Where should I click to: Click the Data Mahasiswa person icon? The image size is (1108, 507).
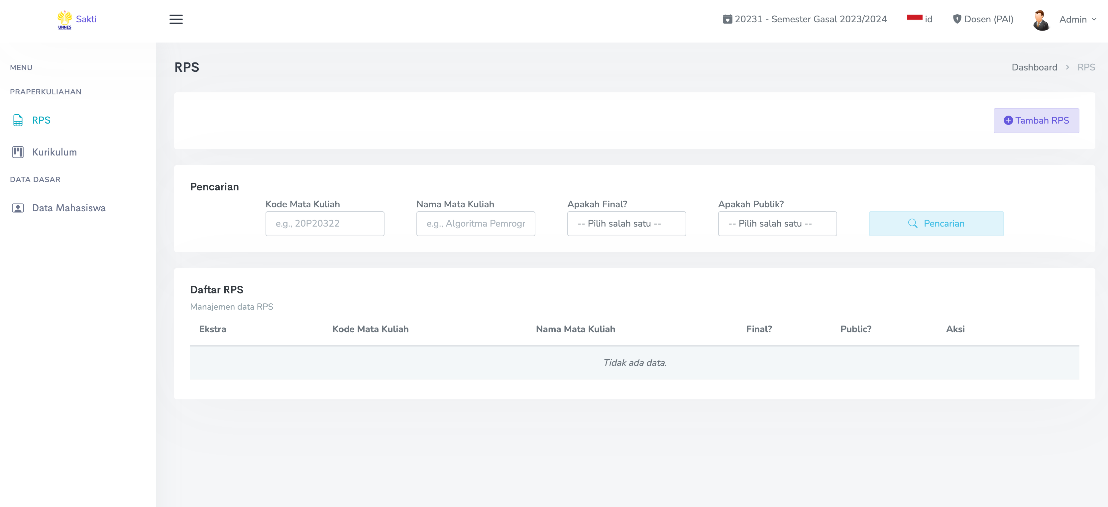[x=18, y=208]
